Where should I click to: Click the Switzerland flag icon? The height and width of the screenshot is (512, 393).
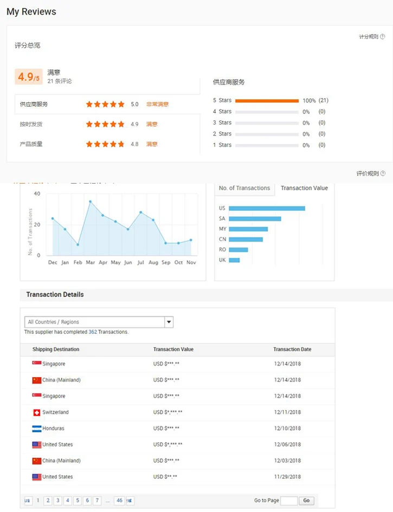coord(37,412)
